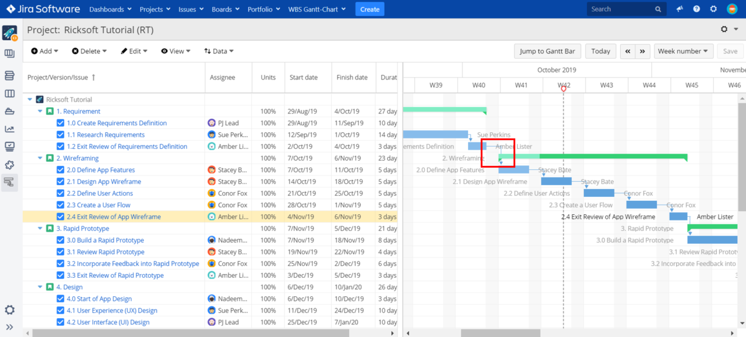
Task: Click the Jump to Gantt Bar button
Action: pyautogui.click(x=547, y=51)
